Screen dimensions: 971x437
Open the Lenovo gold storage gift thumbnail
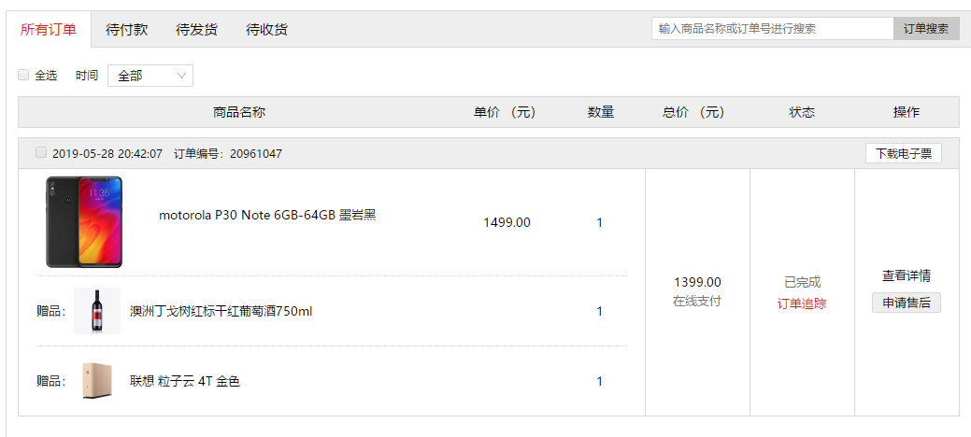click(97, 381)
